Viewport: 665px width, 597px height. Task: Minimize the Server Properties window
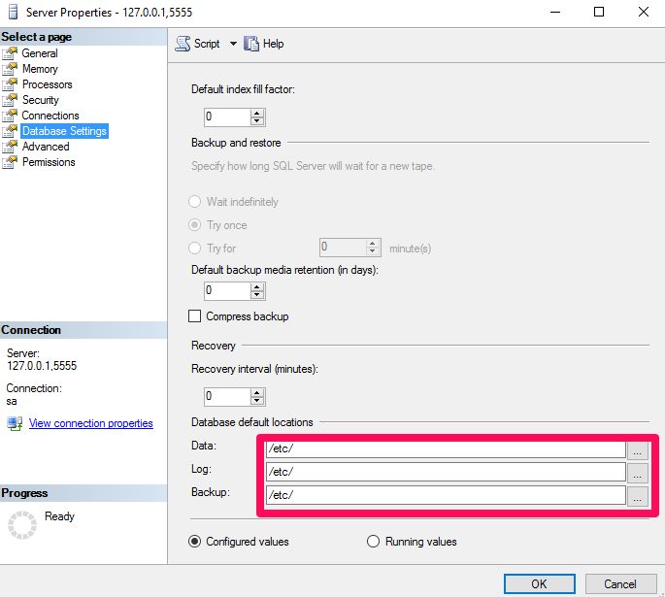point(555,12)
